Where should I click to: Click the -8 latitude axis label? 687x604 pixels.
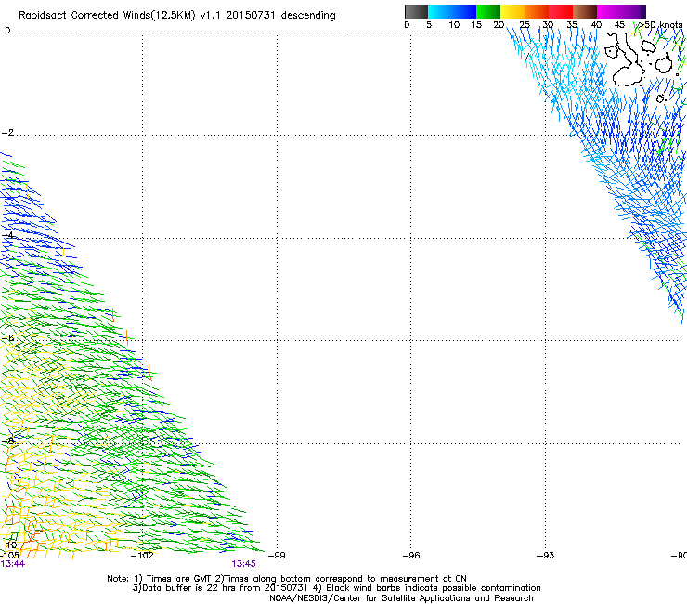7,440
